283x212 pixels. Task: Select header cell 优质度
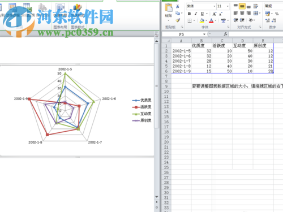pos(201,46)
